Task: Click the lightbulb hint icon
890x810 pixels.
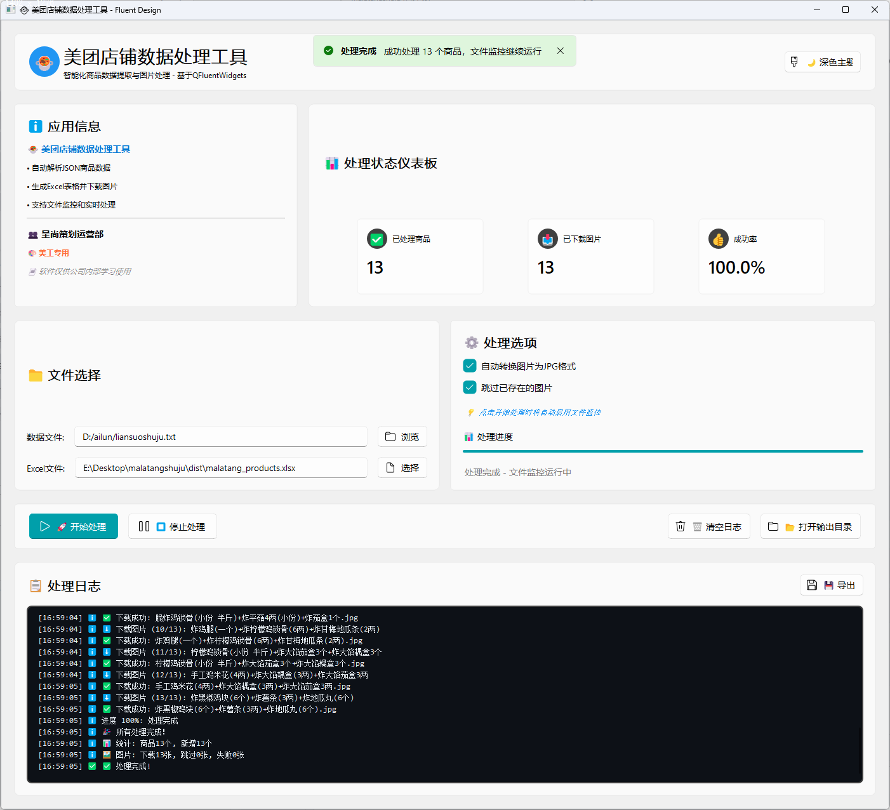Action: [x=470, y=413]
